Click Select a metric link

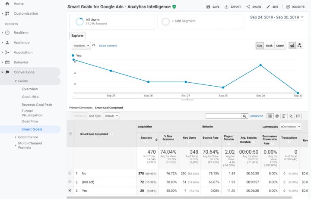click(108, 46)
